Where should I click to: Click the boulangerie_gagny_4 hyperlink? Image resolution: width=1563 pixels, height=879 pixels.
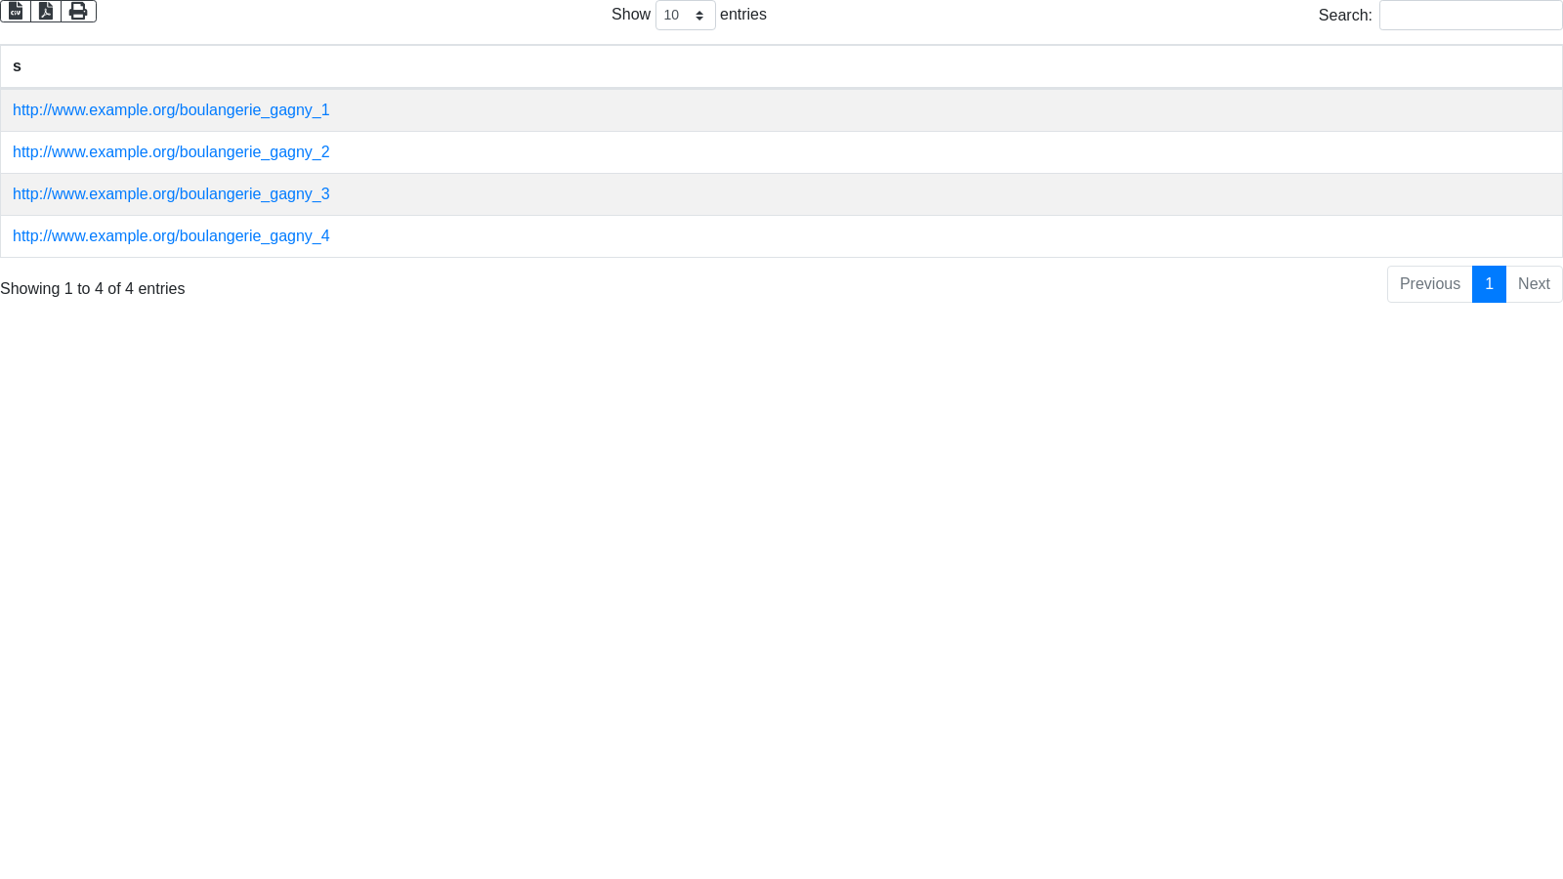pos(171,236)
